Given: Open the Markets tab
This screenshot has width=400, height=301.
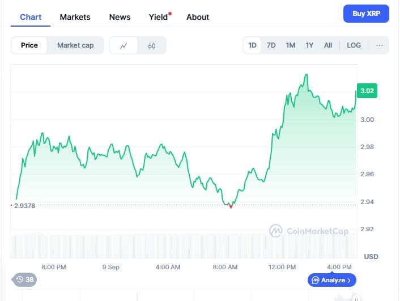Looking at the screenshot, I should [x=75, y=17].
